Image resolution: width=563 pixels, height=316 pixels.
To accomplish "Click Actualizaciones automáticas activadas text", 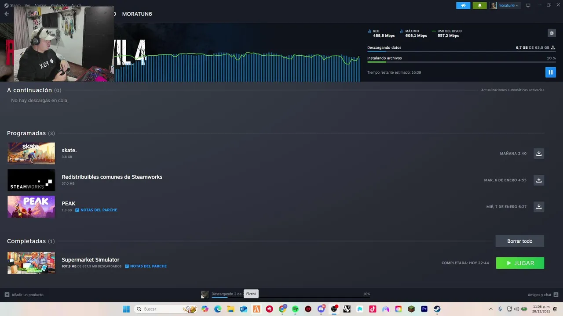I will pyautogui.click(x=512, y=90).
